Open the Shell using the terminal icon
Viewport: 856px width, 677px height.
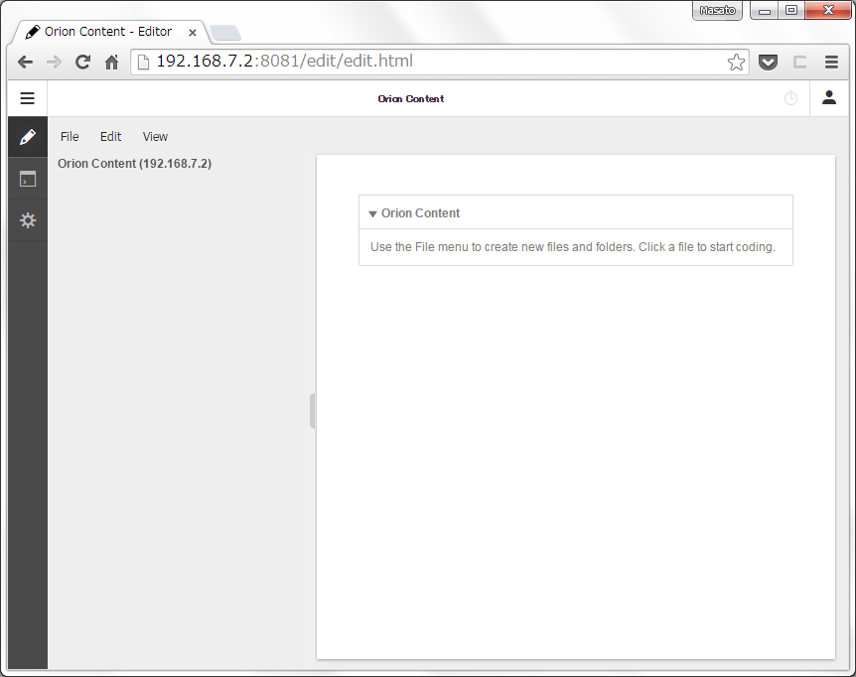point(27,179)
